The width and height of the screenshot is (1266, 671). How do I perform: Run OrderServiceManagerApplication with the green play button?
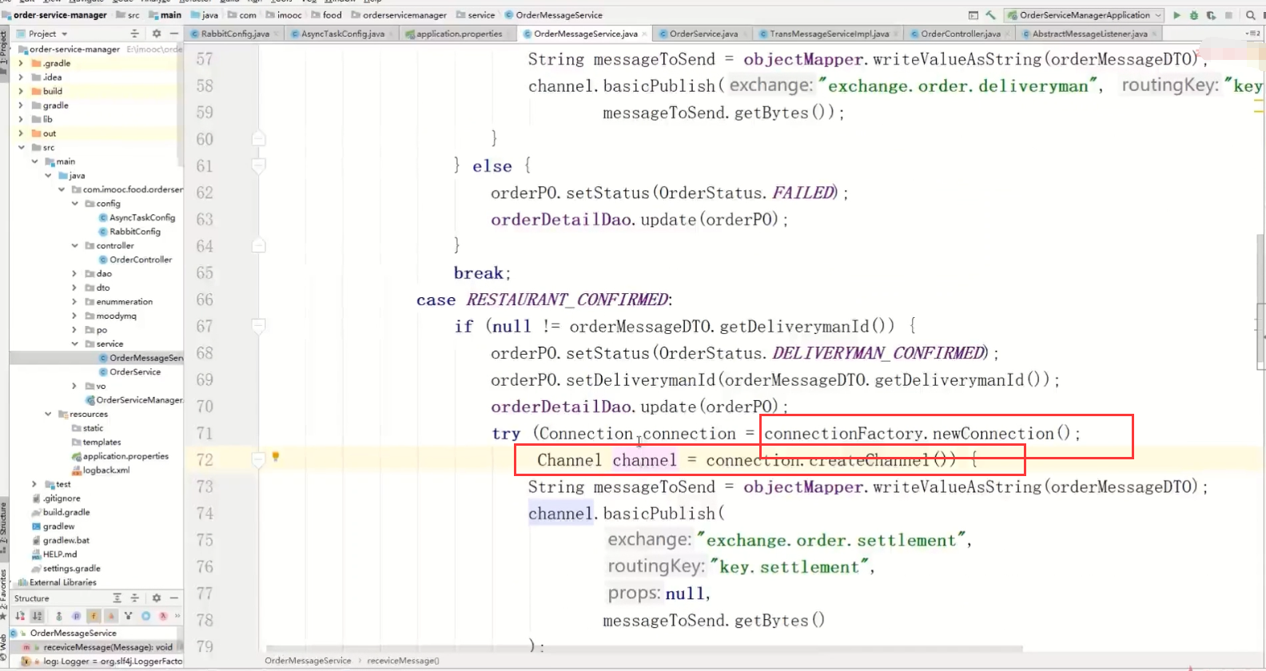click(x=1176, y=15)
